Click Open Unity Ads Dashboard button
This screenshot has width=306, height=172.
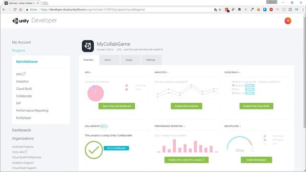pyautogui.click(x=117, y=106)
